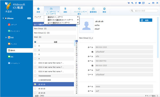Expand the インポート/エクスポート dropdown arrow

coord(58,12)
